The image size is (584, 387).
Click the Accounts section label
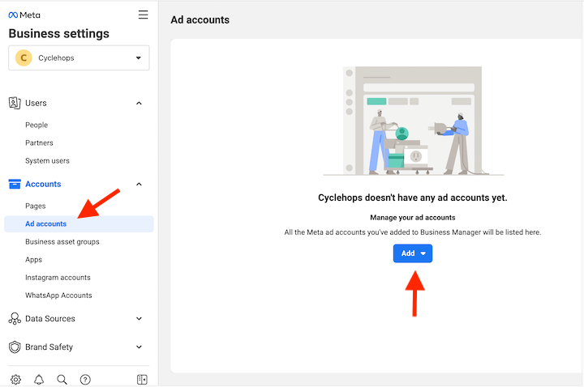click(x=43, y=184)
